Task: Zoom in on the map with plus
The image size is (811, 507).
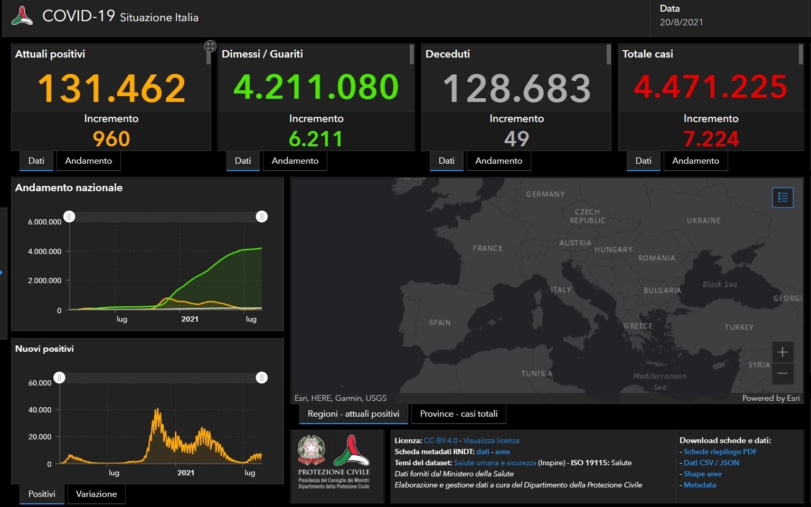Action: point(782,352)
